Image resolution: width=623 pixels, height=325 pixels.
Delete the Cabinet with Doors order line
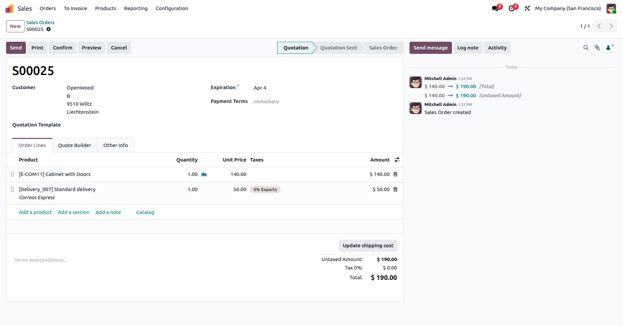(395, 174)
